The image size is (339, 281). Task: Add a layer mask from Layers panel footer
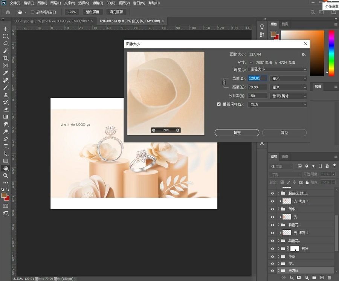click(299, 278)
